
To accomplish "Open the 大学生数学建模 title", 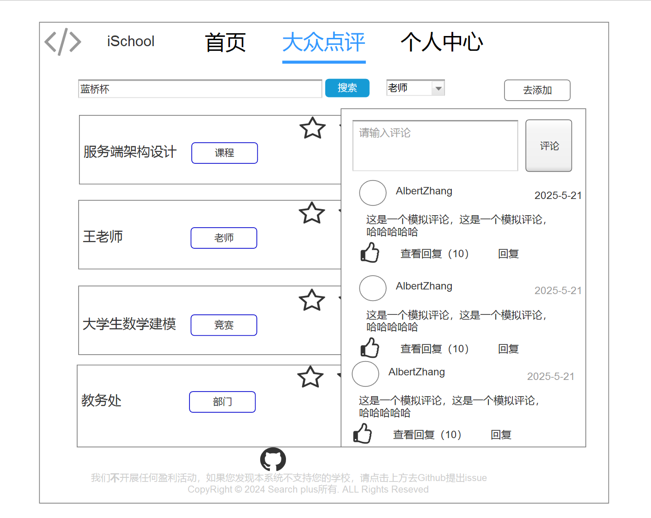I will click(x=129, y=324).
